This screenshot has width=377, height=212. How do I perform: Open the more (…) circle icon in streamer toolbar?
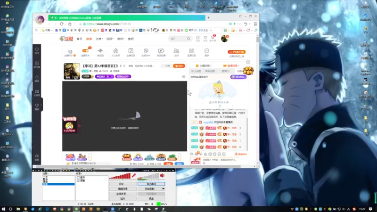coord(207,51)
